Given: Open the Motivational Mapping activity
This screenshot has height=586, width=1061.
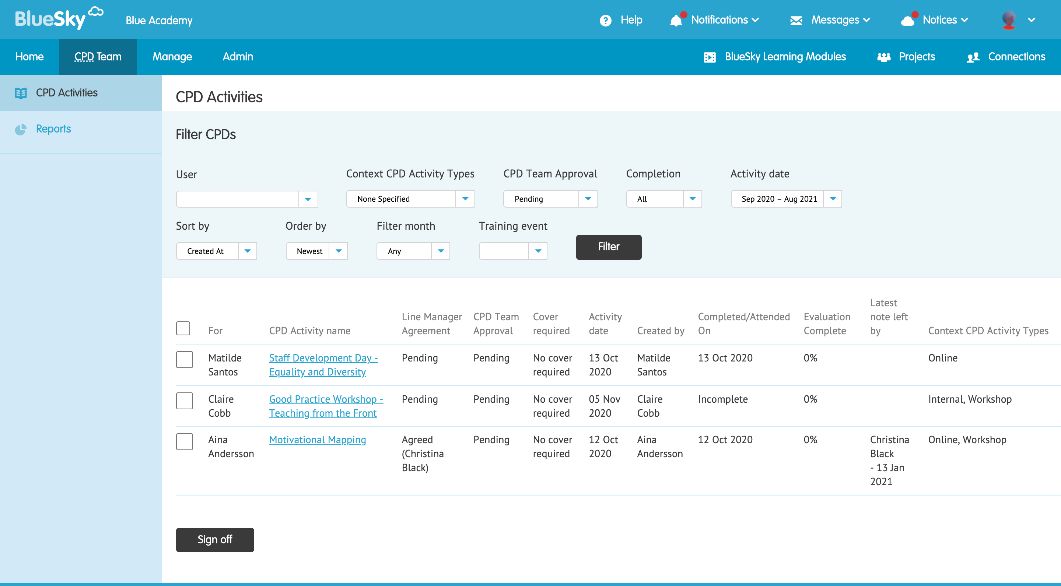Looking at the screenshot, I should point(317,439).
